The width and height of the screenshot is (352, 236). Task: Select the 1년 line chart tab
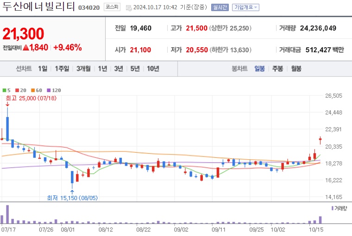coord(102,68)
